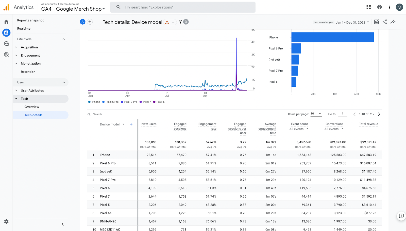Expand Acquisition in sidebar
The width and height of the screenshot is (406, 231).
click(16, 47)
